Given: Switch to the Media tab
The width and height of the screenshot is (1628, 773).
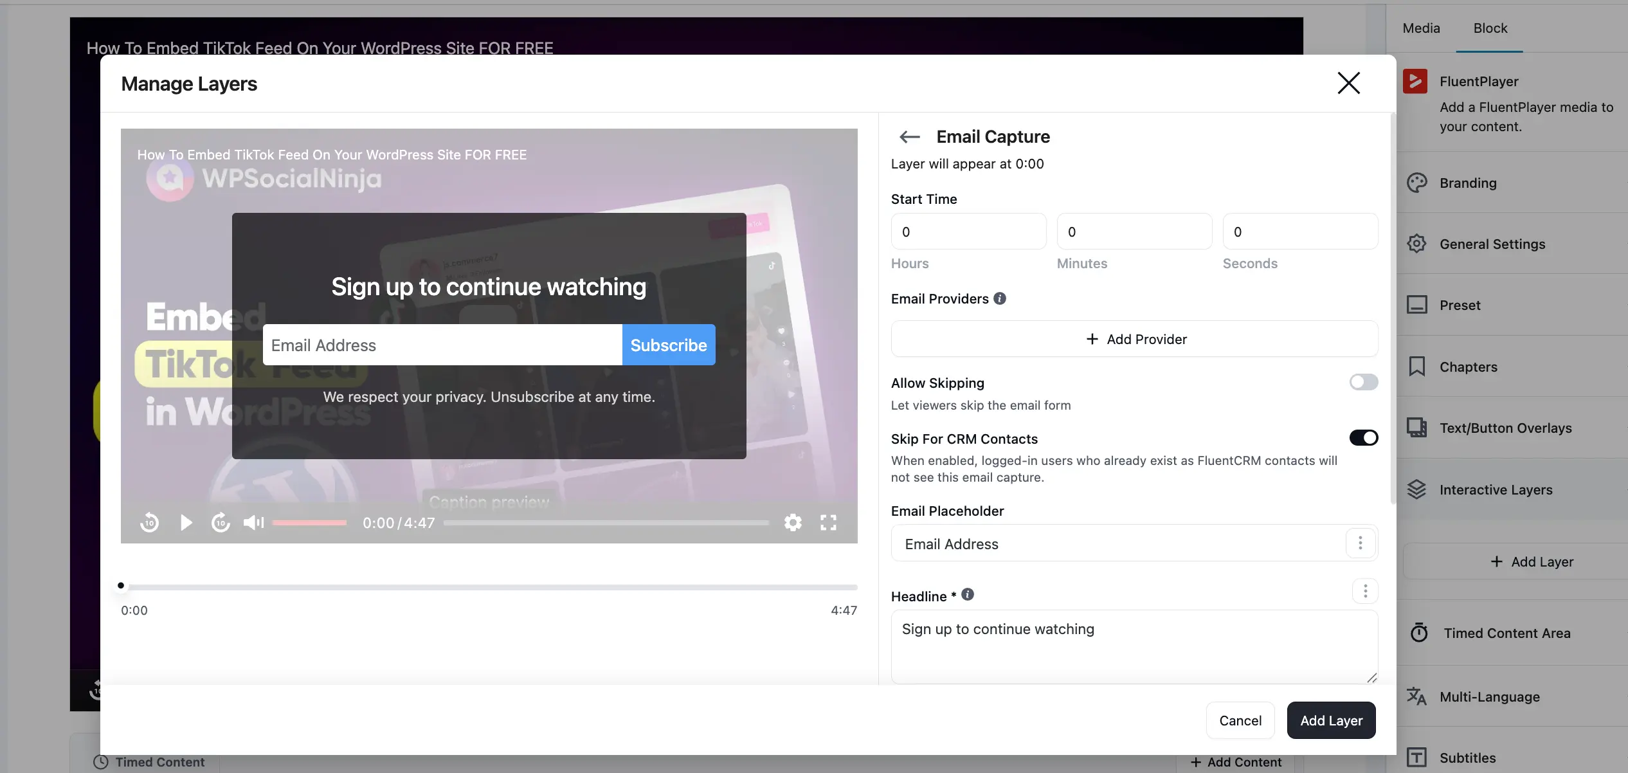Looking at the screenshot, I should tap(1421, 28).
